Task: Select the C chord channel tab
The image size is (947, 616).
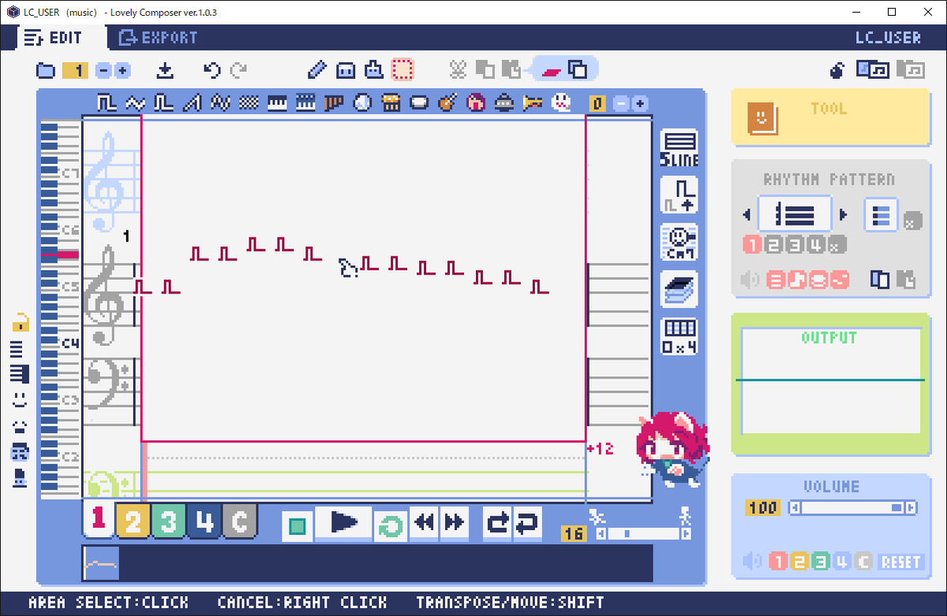Action: (239, 521)
